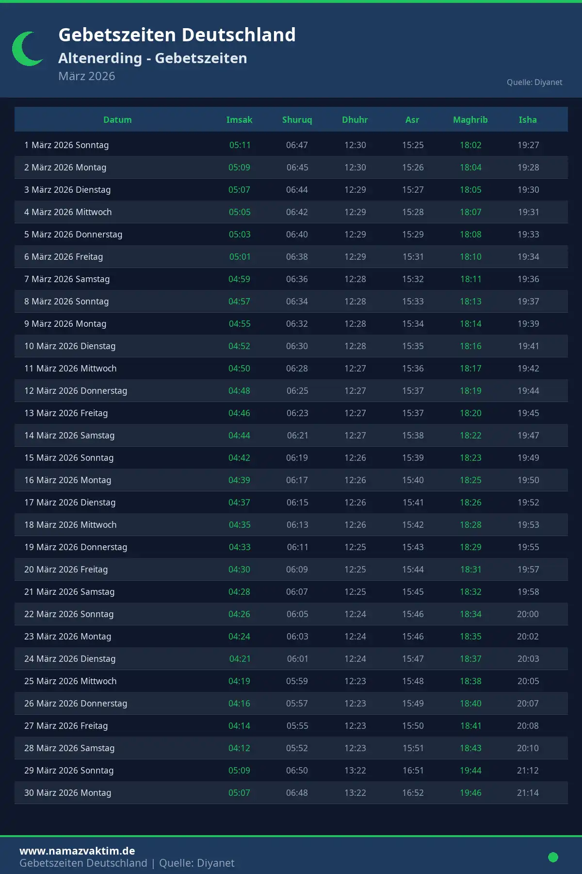Click the green crescent moon logo
The image size is (582, 874).
(27, 49)
